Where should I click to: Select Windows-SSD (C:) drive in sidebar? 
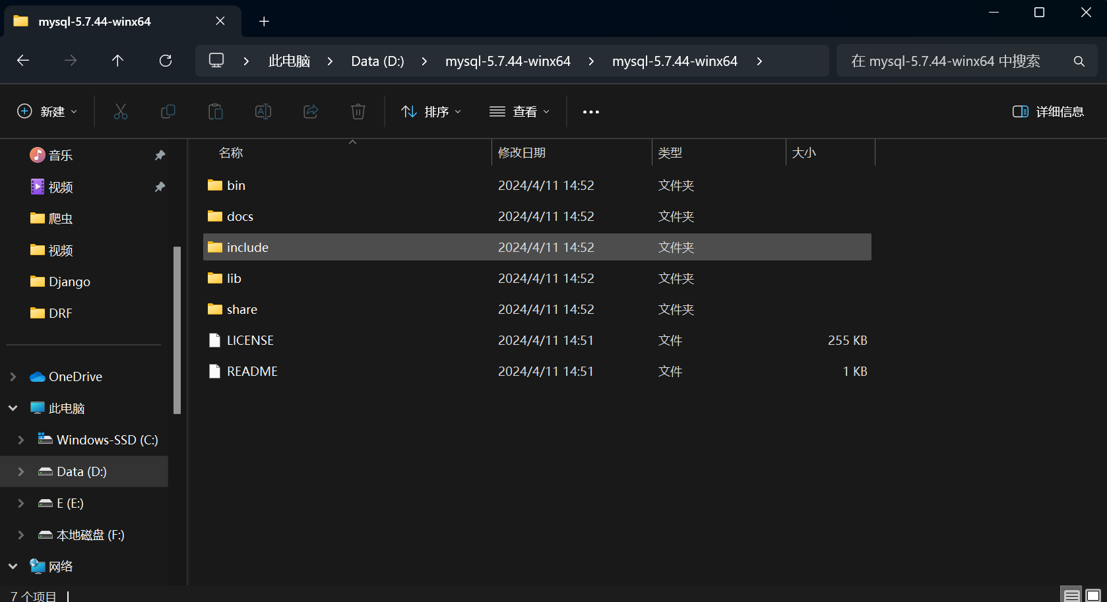(x=99, y=440)
